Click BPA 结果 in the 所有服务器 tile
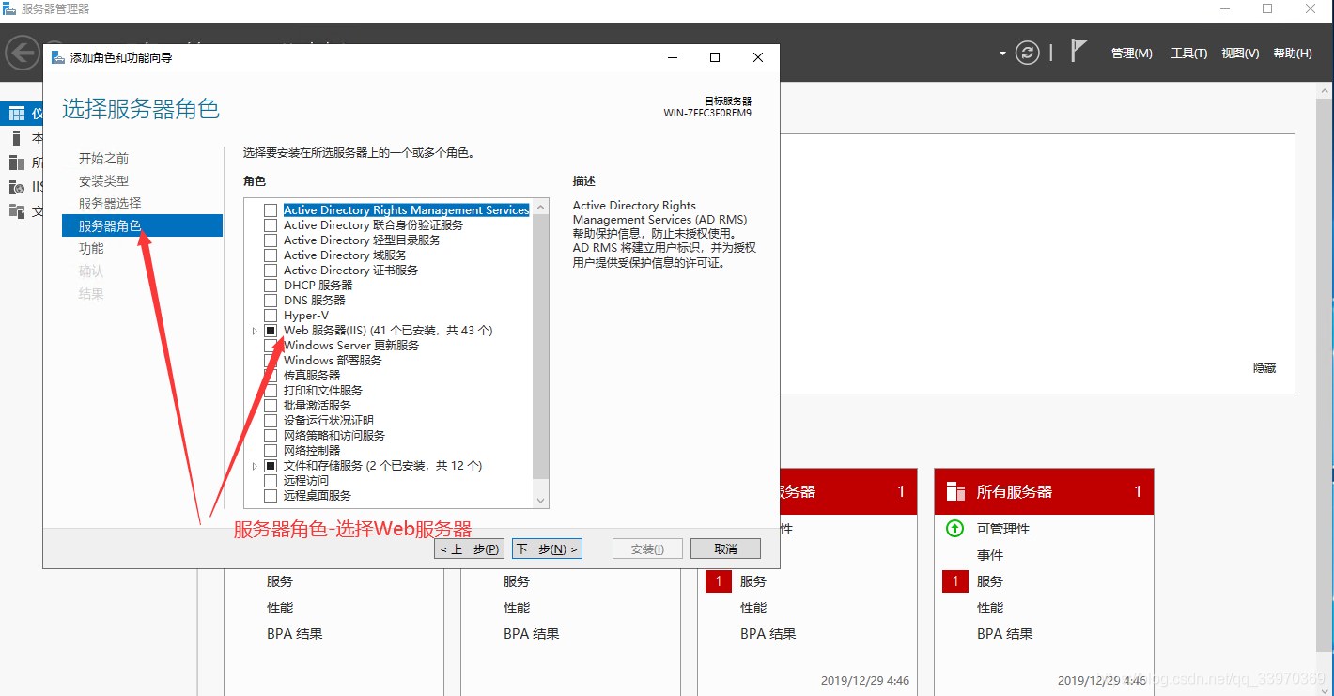The width and height of the screenshot is (1334, 696). tap(1004, 634)
